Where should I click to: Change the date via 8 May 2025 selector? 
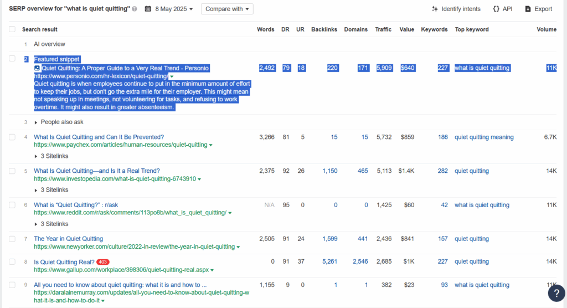pos(169,9)
